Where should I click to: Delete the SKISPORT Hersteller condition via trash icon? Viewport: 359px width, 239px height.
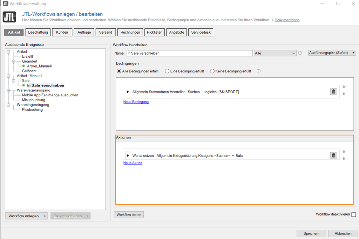[333, 91]
